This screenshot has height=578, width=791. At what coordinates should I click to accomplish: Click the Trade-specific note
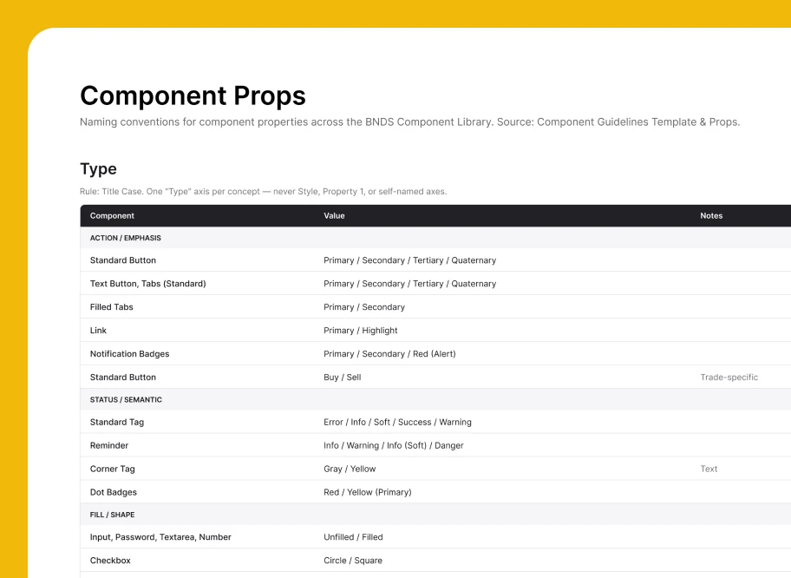[x=729, y=377]
